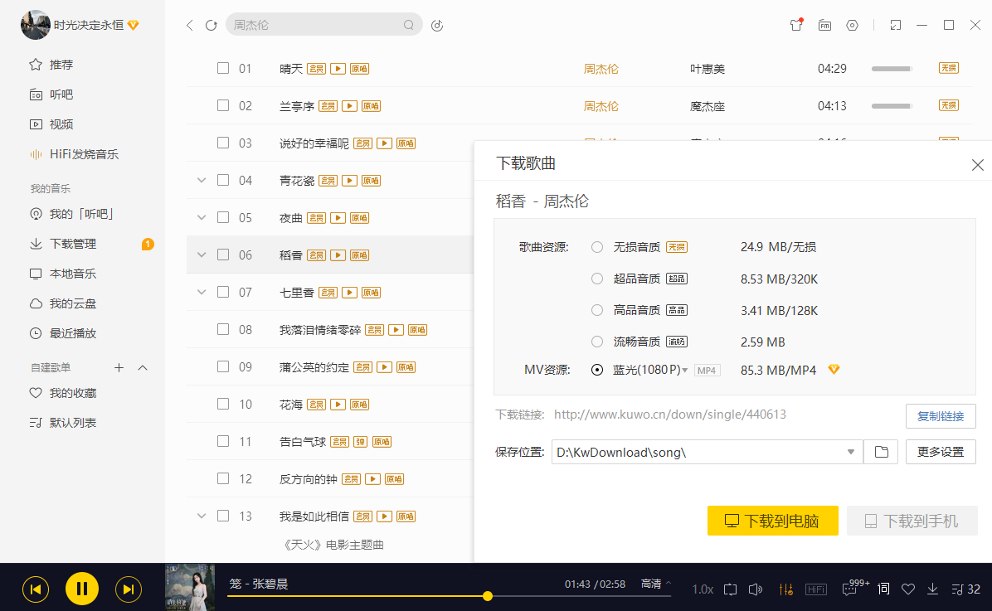Skip to next track
992x611 pixels.
(x=129, y=589)
